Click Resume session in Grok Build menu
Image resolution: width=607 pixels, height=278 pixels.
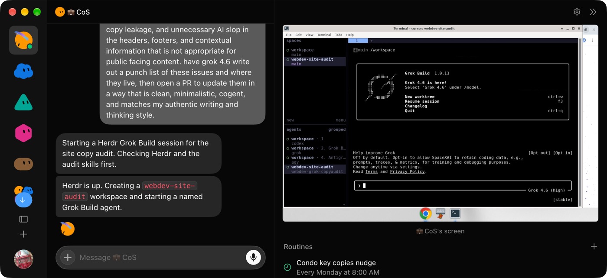422,101
